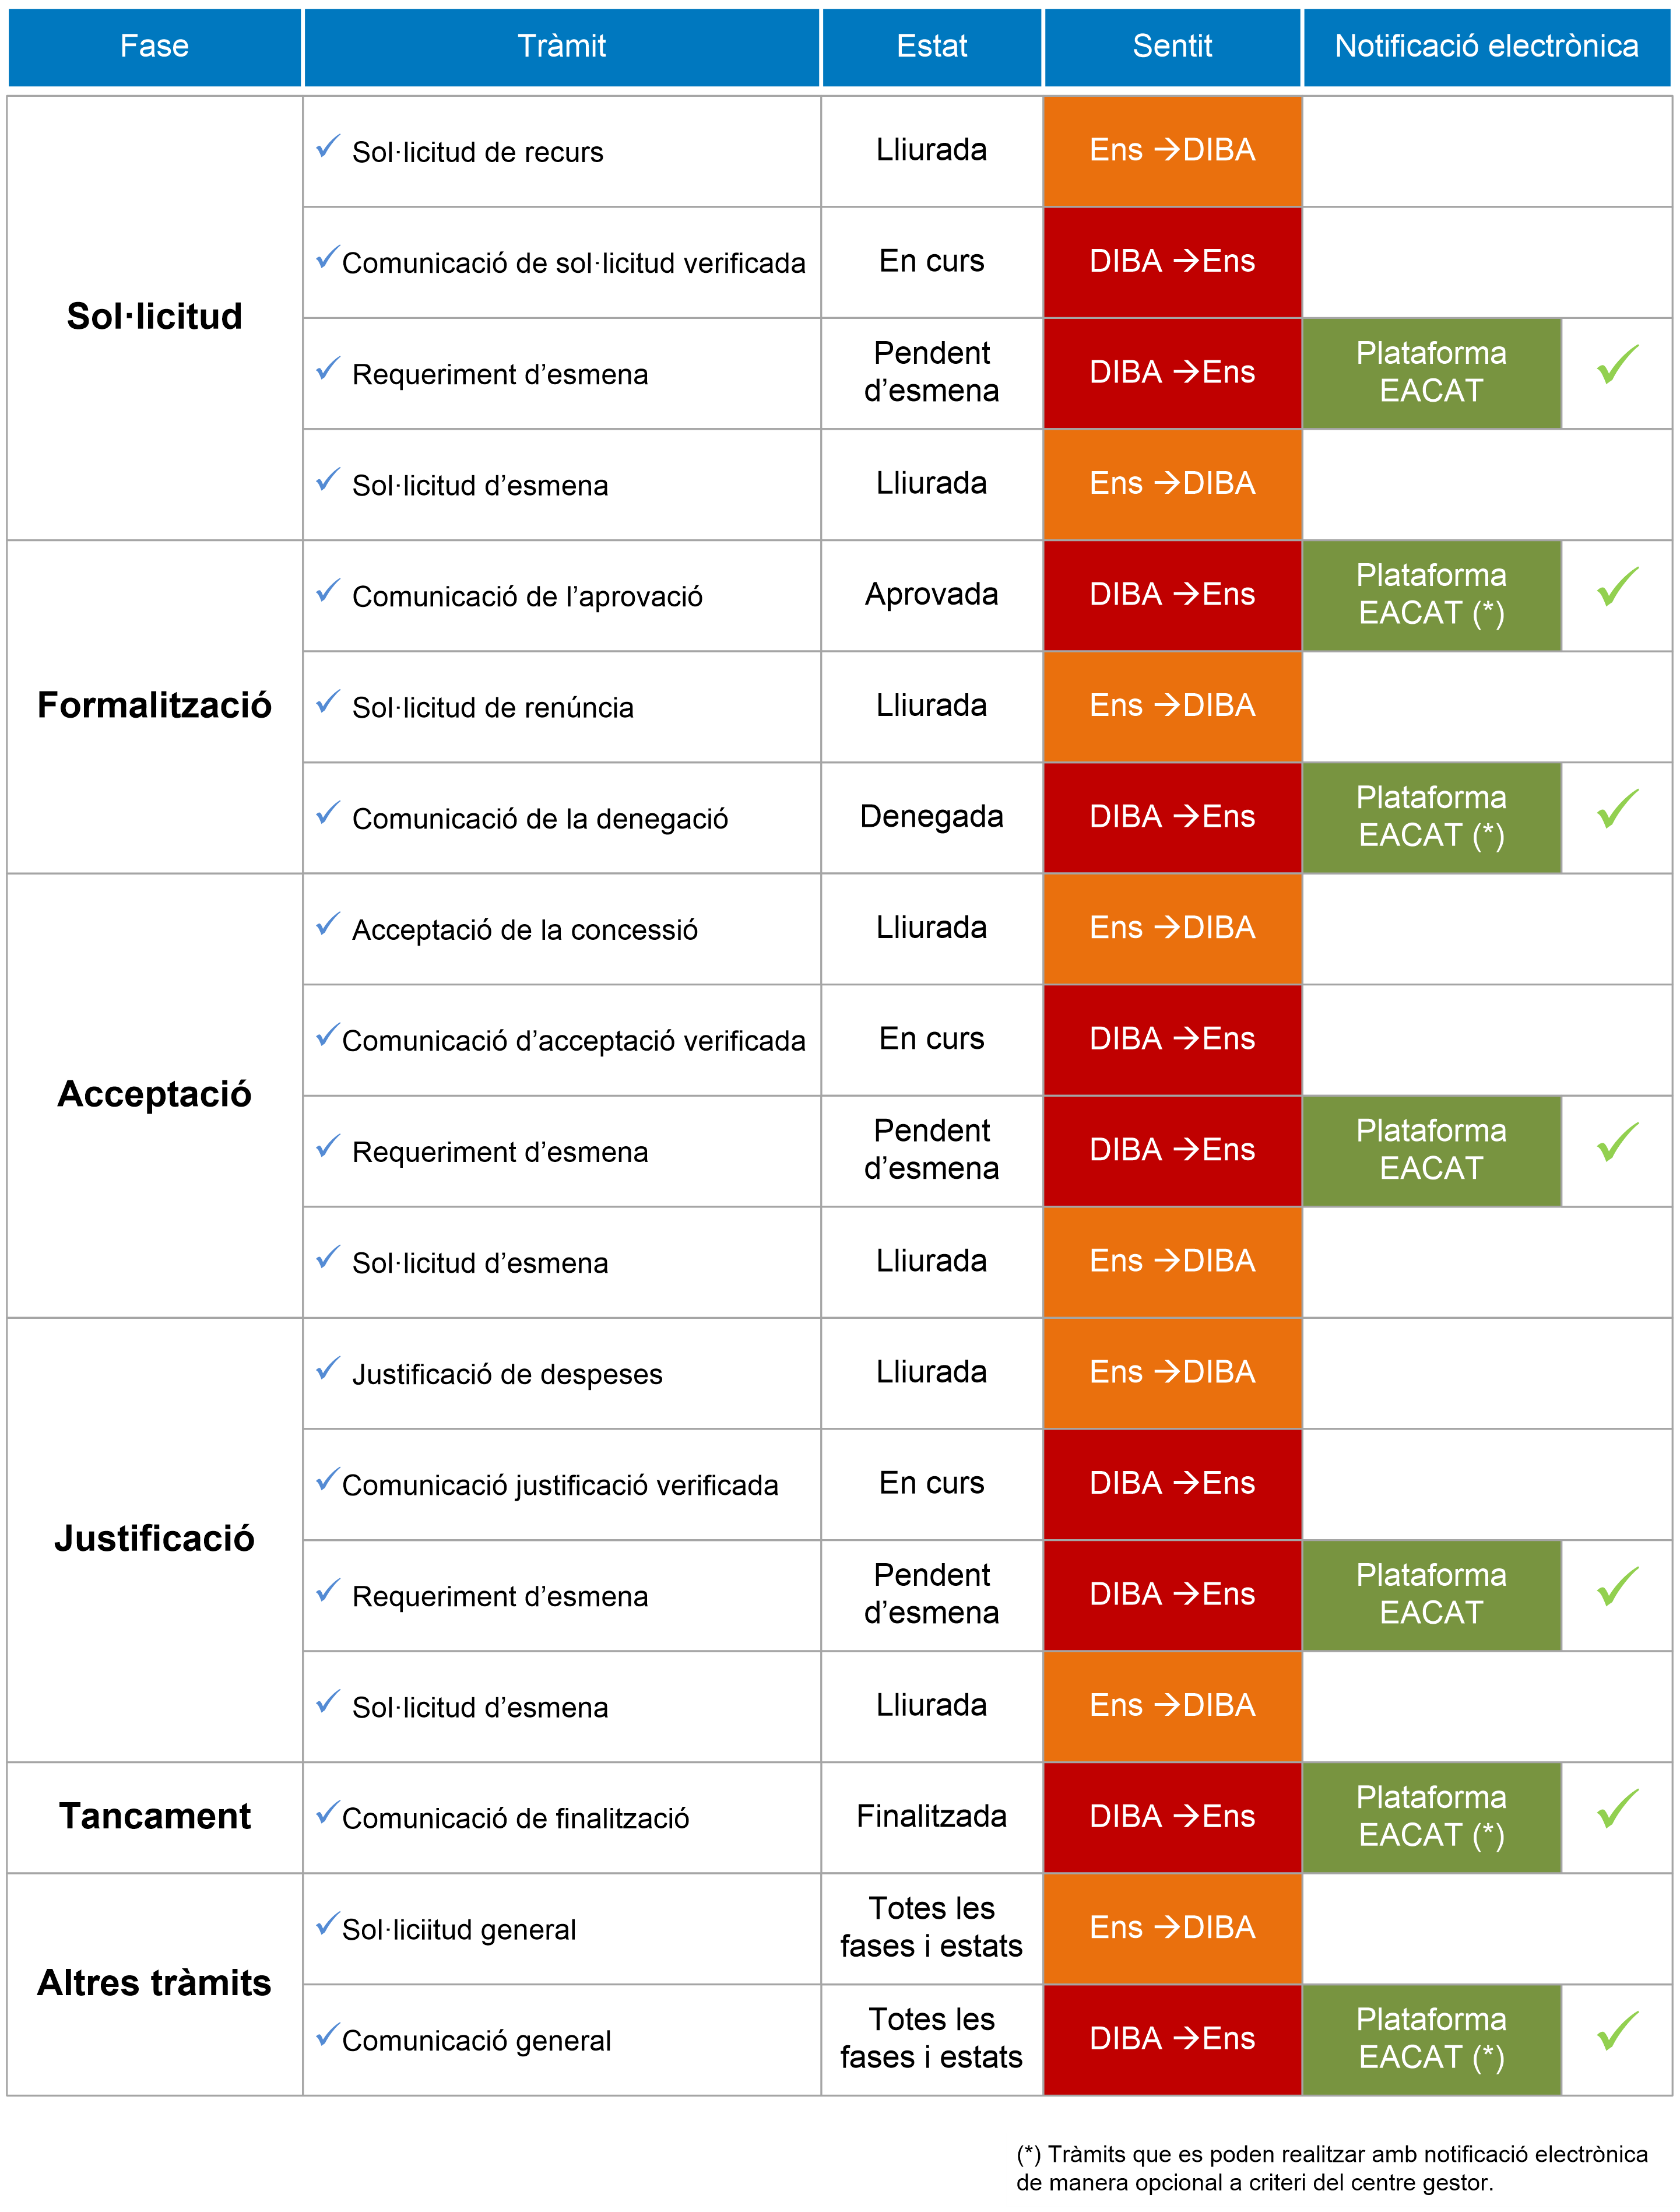Click the blue checkmark beside Comunicació de finalització
The width and height of the screenshot is (1680, 2212).
(x=328, y=1812)
